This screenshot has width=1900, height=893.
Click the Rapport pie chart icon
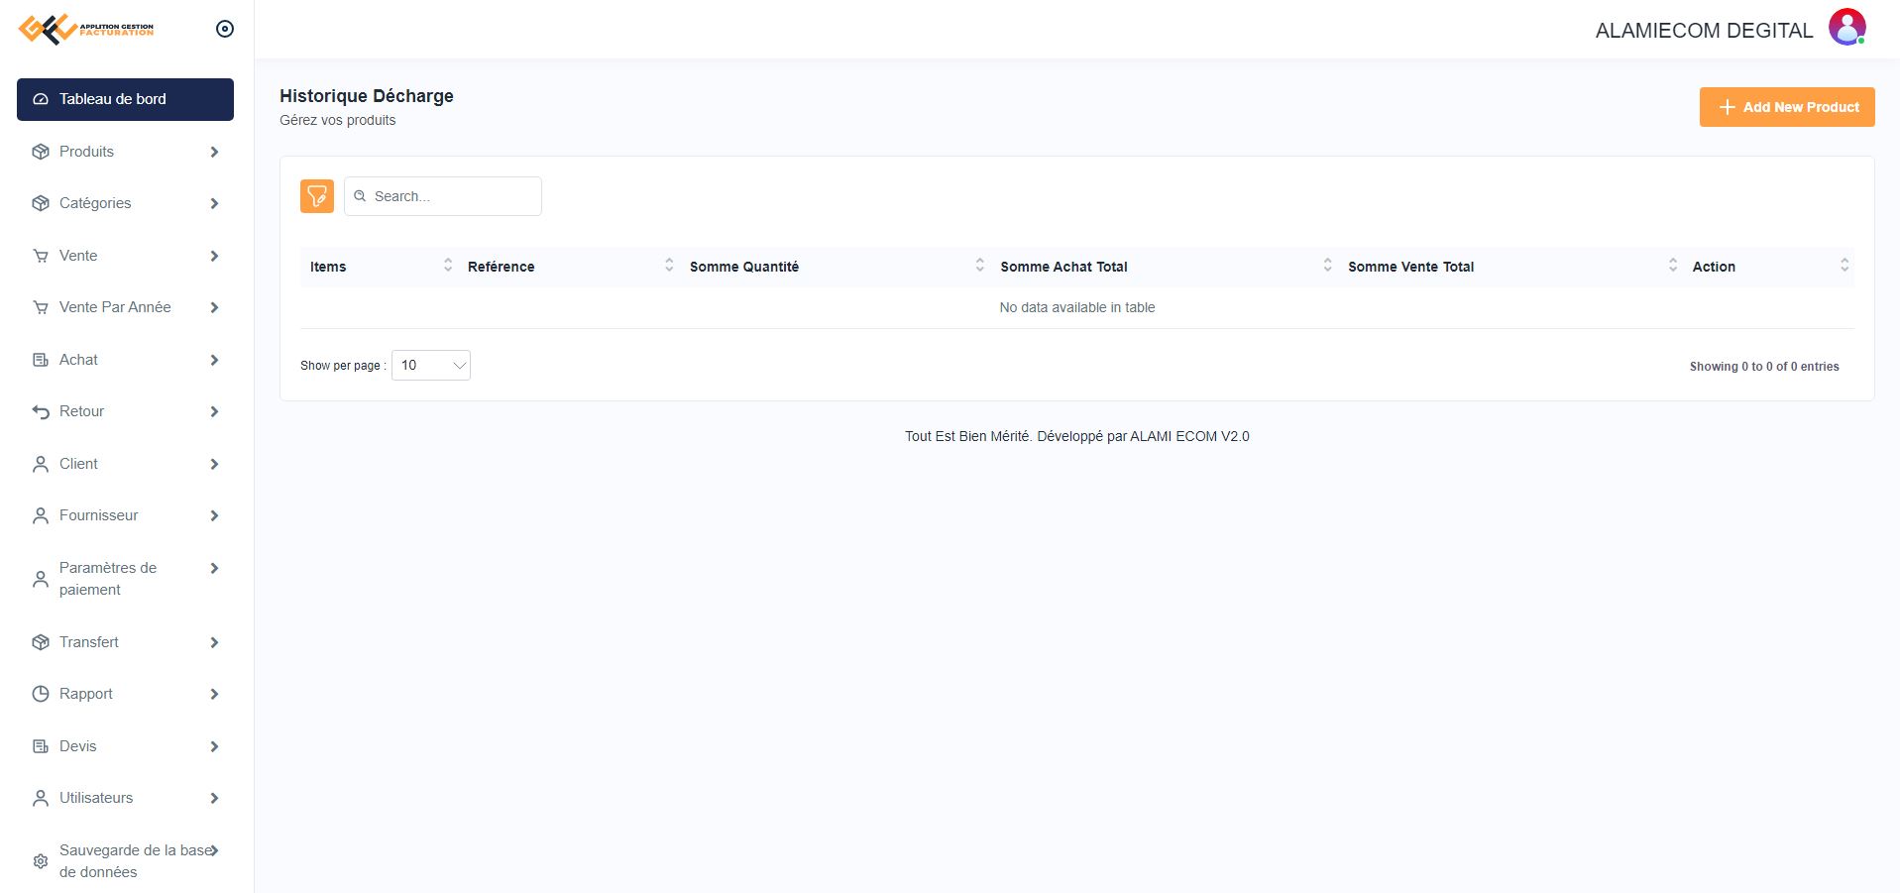click(x=41, y=695)
